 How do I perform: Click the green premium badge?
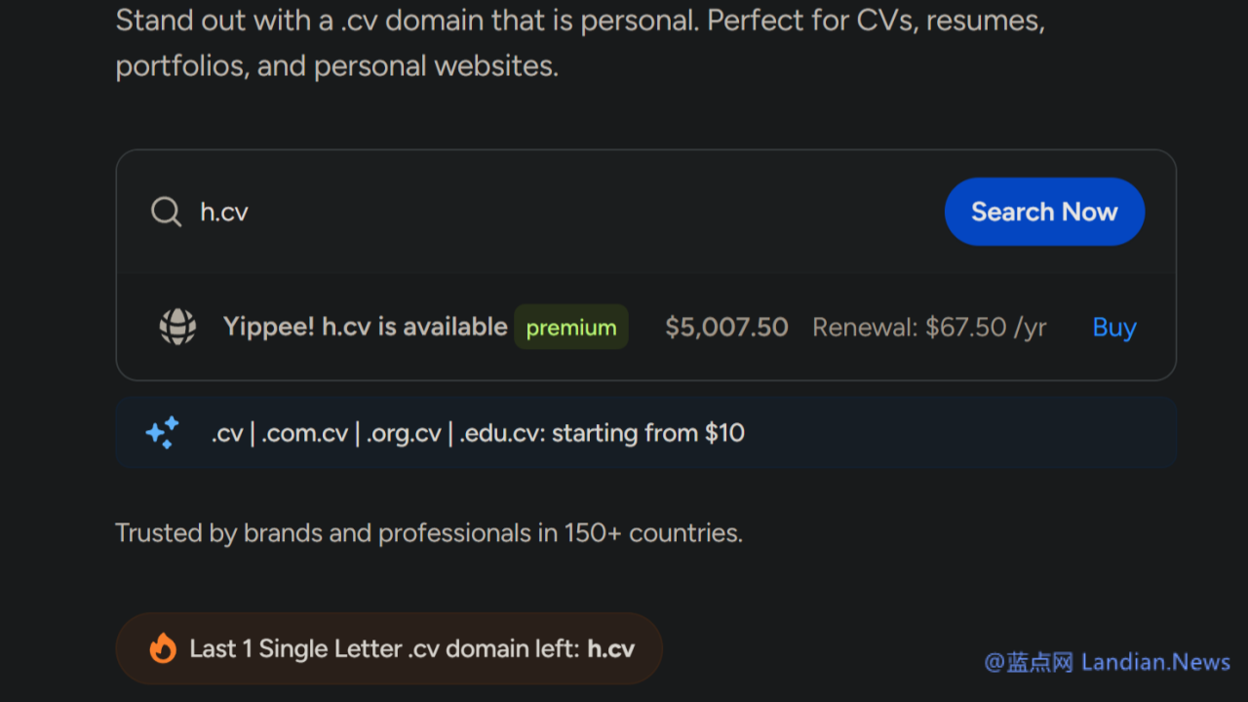pyautogui.click(x=571, y=328)
